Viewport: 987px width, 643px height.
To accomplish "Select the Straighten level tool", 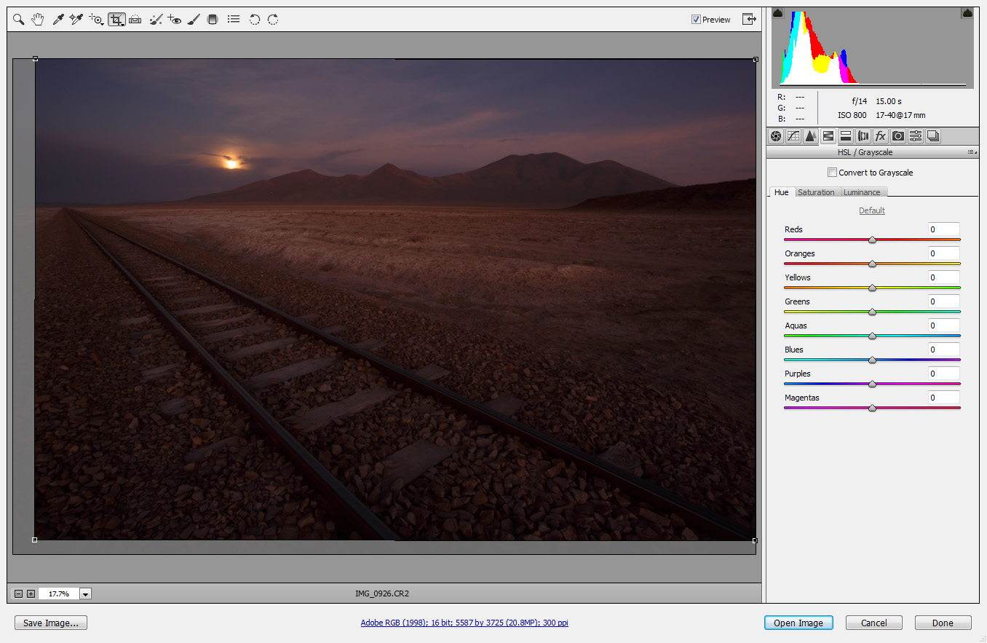I will tap(135, 20).
